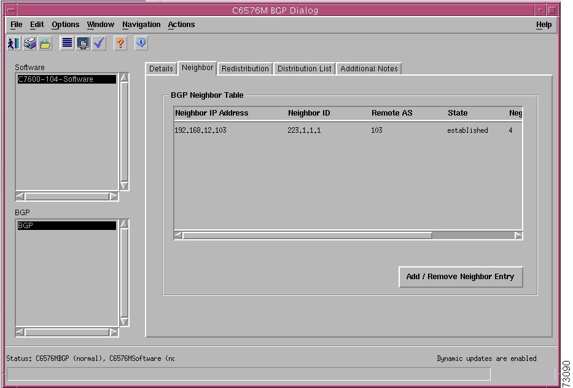Click the State column header

[458, 113]
